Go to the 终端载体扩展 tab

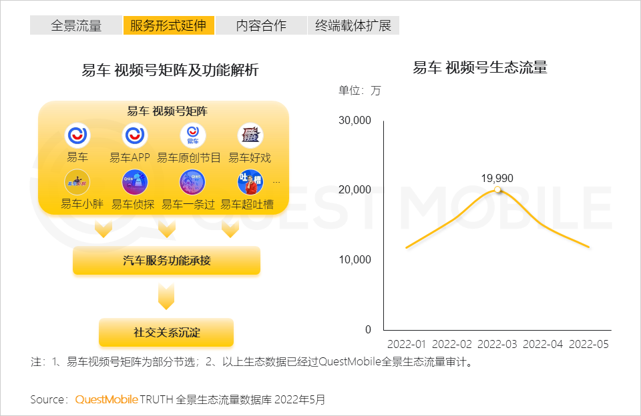click(x=353, y=25)
